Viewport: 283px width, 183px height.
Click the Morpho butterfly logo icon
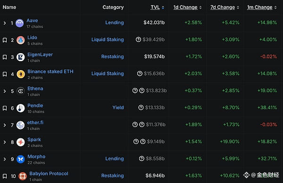[21, 159]
